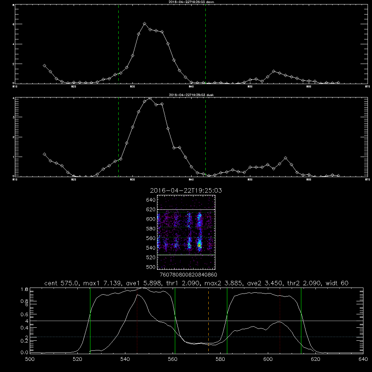The image size is (372, 372).
Task: Select the 'ave2 3.450' statistic
Action: [x=264, y=283]
